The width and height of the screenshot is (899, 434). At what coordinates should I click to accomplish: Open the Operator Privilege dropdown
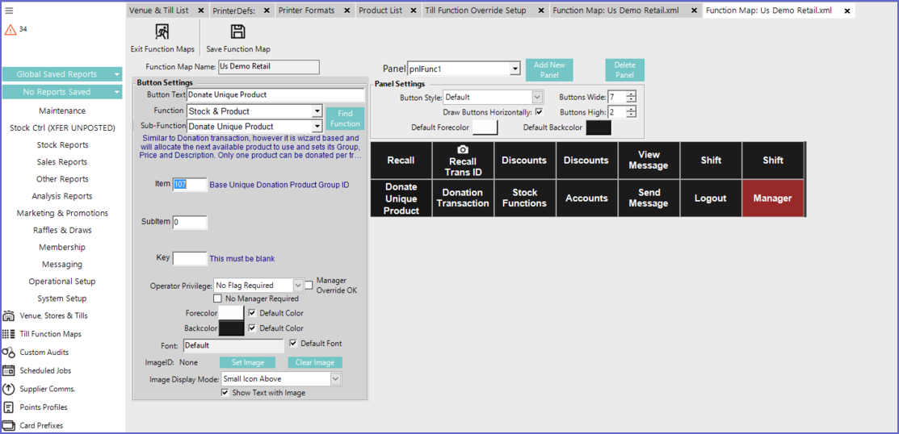pyautogui.click(x=298, y=285)
